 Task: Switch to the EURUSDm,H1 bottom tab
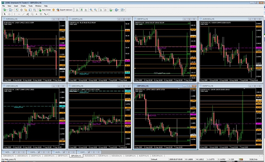pyautogui.click(x=8, y=156)
